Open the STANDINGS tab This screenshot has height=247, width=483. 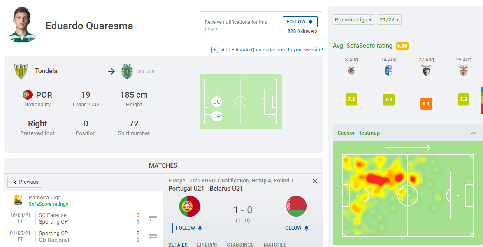click(x=240, y=245)
